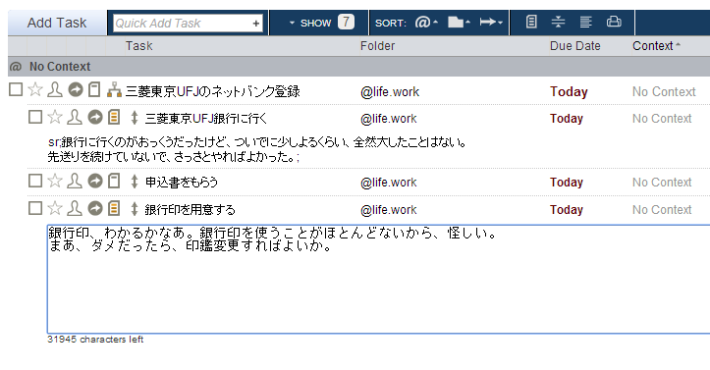The image size is (710, 370).
Task: Sort by context using the @ sort icon
Action: click(426, 22)
